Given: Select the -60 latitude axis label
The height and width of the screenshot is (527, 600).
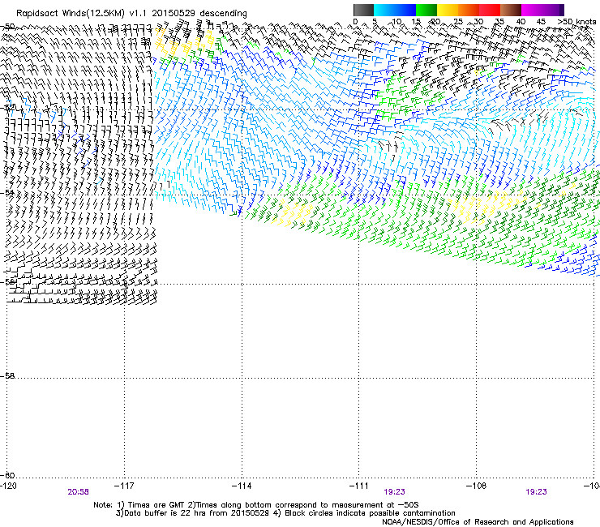Looking at the screenshot, I should tap(7, 475).
